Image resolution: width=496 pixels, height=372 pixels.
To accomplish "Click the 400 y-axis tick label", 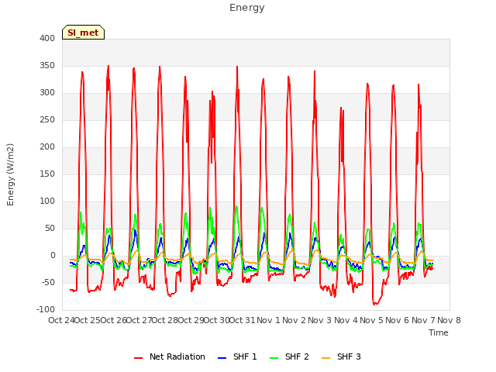I will (x=47, y=38).
